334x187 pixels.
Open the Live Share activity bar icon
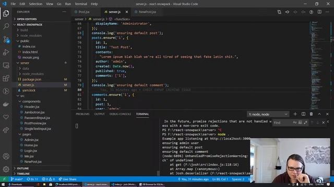click(x=6, y=130)
